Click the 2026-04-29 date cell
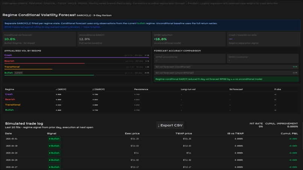Image resolution: width=303 pixels, height=170 pixels. click(12, 153)
